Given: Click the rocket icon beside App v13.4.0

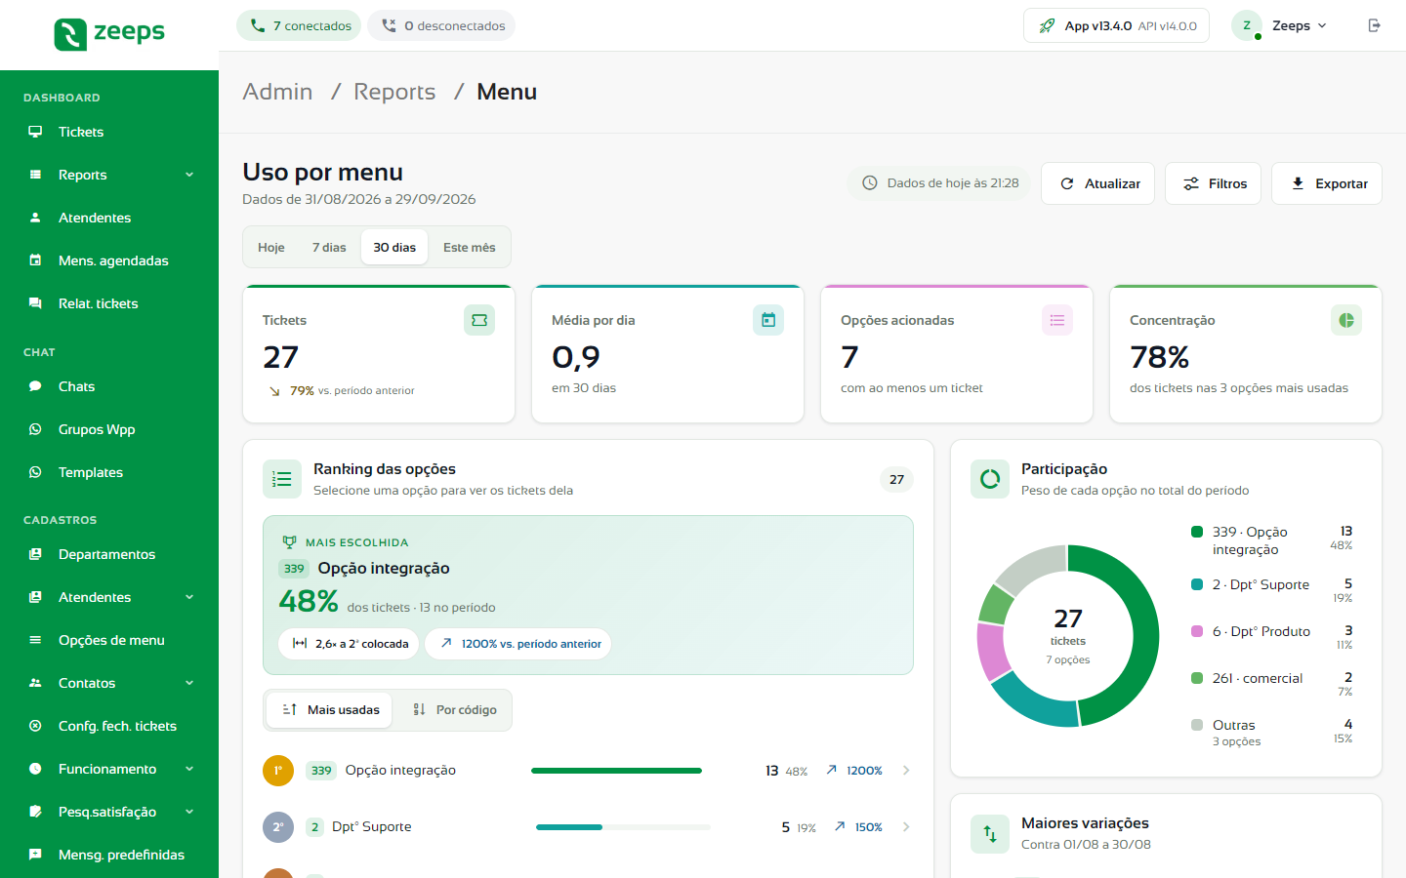Looking at the screenshot, I should [1047, 25].
